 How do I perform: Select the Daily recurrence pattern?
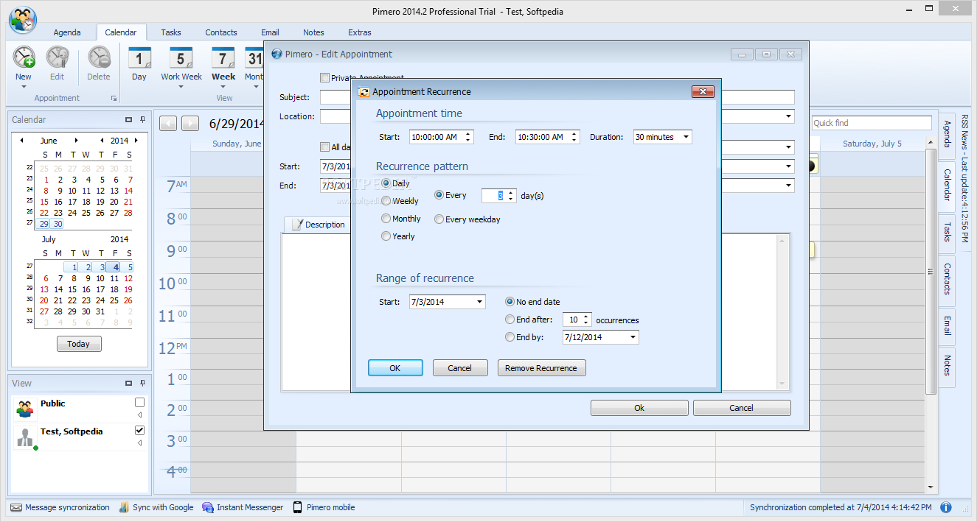coord(386,183)
